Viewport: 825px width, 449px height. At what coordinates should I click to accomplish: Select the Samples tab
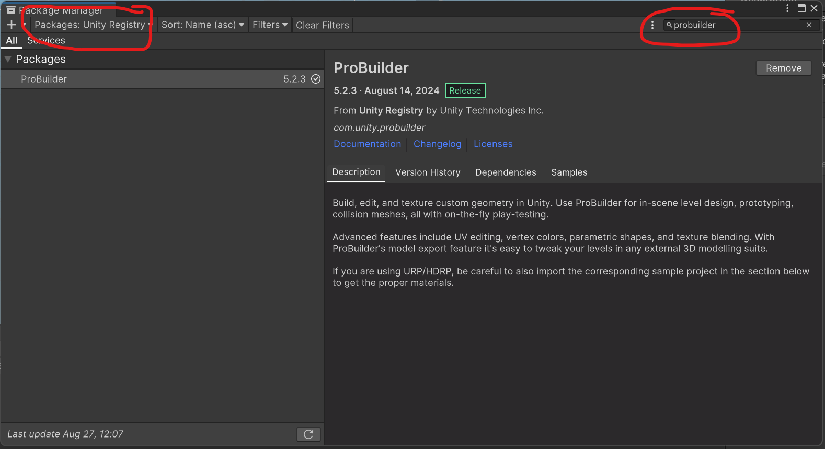point(569,172)
